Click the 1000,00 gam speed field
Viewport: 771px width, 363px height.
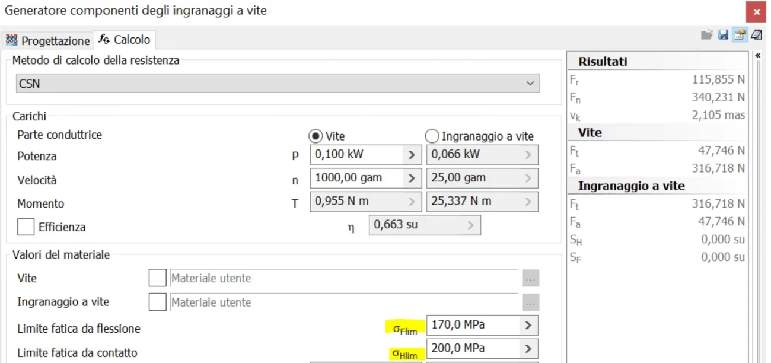pos(356,178)
